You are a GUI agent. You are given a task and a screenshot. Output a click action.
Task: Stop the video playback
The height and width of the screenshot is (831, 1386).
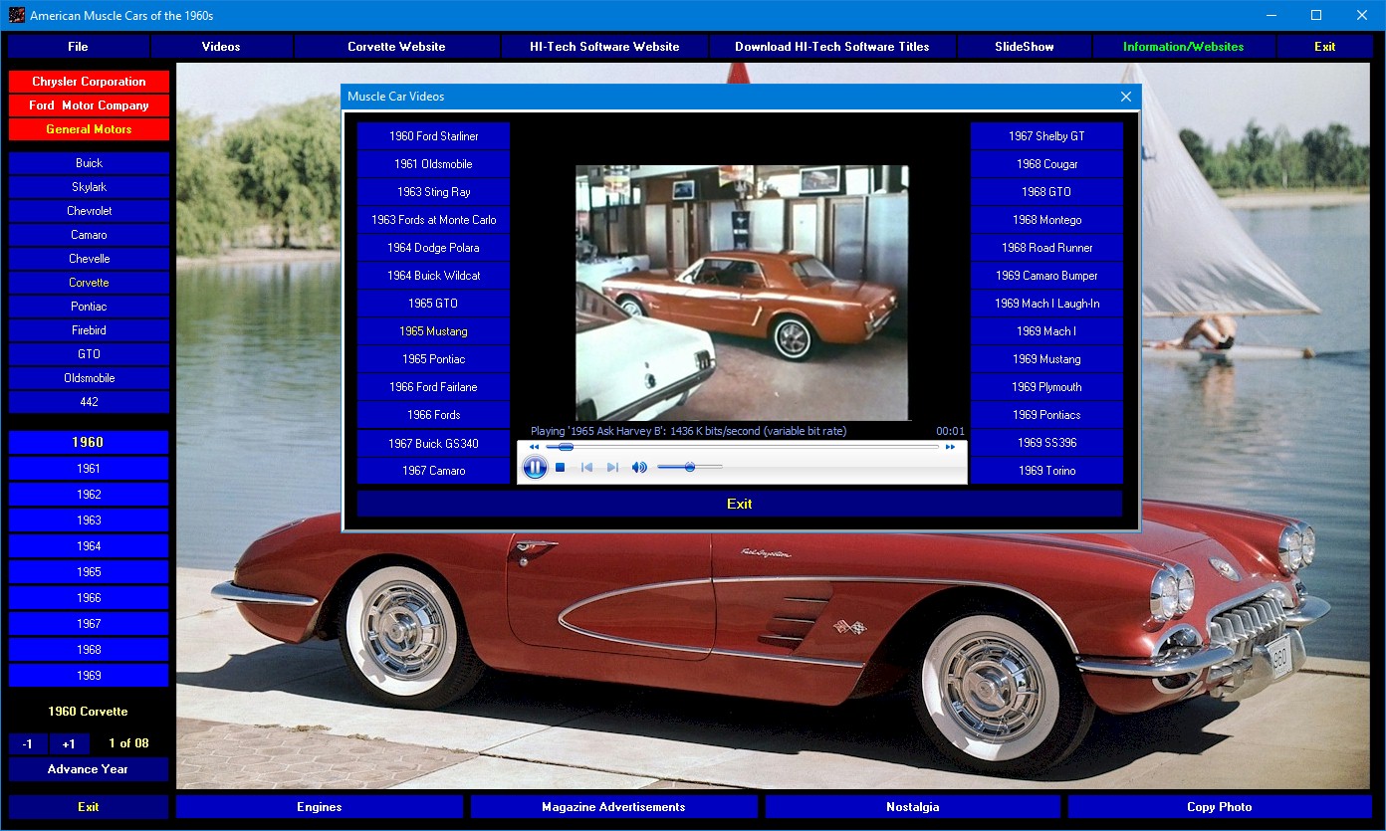click(561, 467)
